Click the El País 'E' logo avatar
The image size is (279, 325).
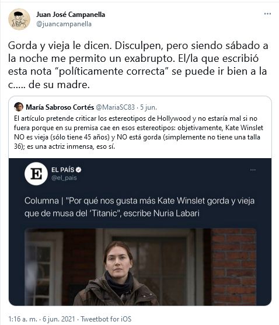point(36,174)
